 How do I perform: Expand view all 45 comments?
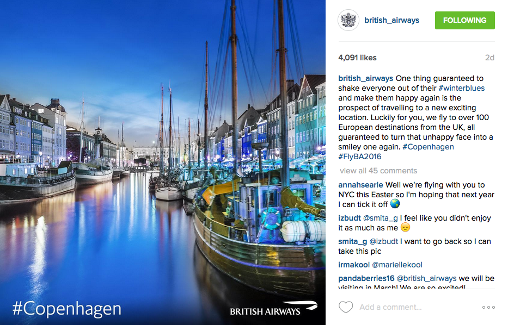pyautogui.click(x=378, y=171)
